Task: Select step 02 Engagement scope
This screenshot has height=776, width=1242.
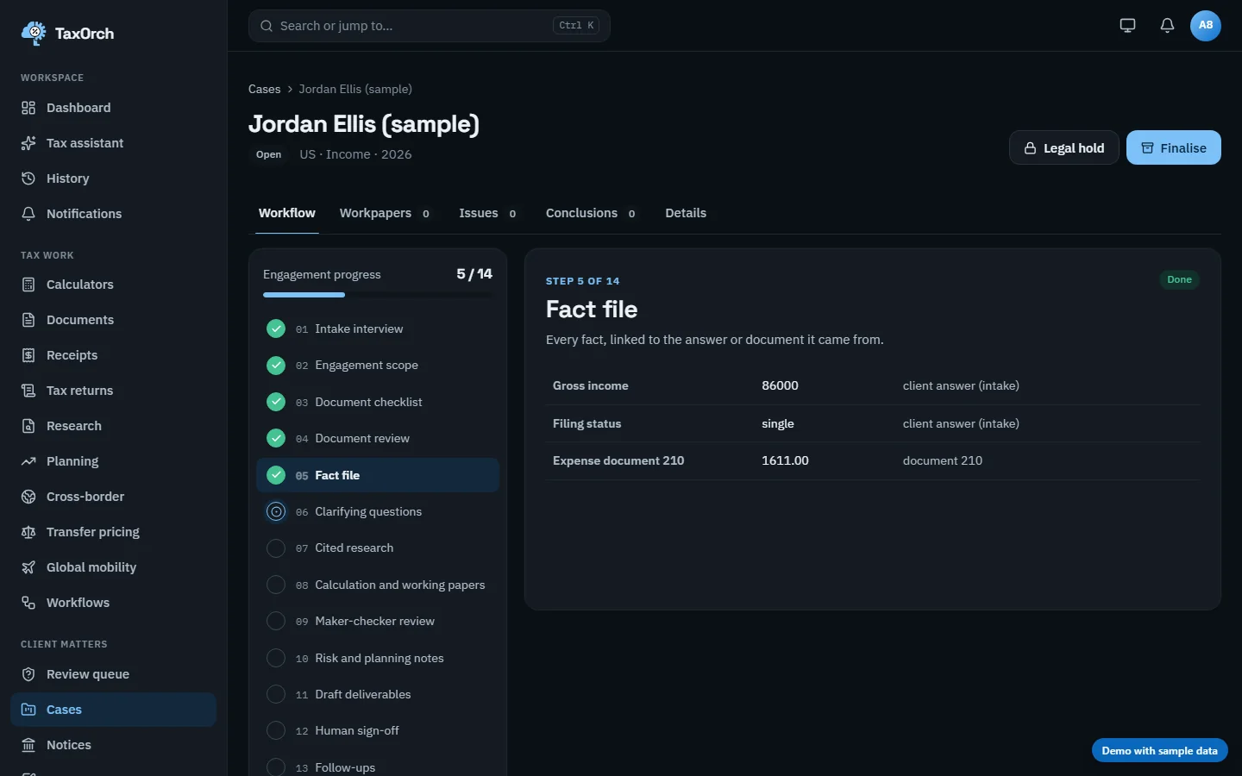Action: pyautogui.click(x=378, y=366)
